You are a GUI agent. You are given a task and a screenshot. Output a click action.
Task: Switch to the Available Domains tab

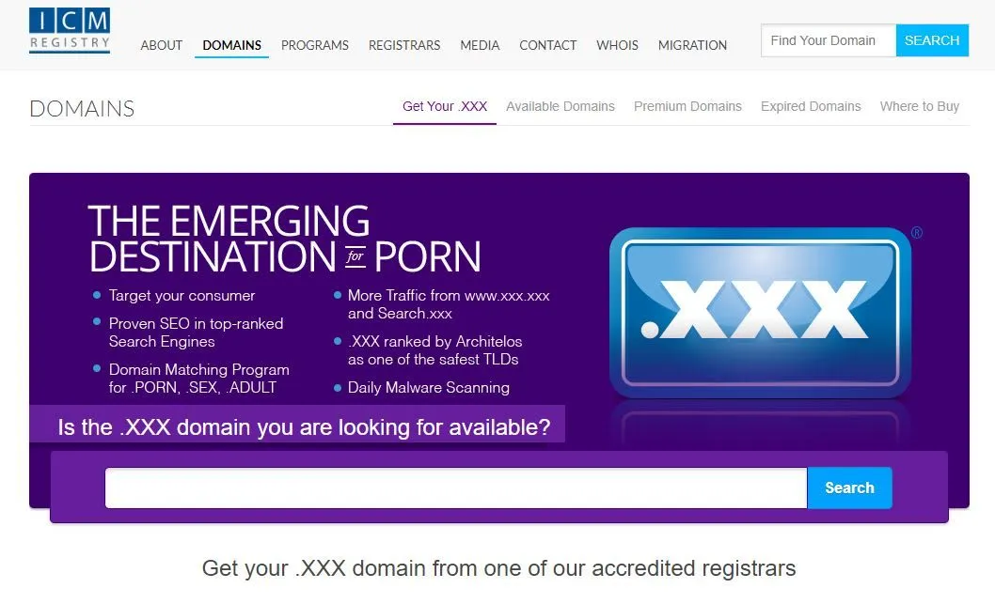point(561,106)
